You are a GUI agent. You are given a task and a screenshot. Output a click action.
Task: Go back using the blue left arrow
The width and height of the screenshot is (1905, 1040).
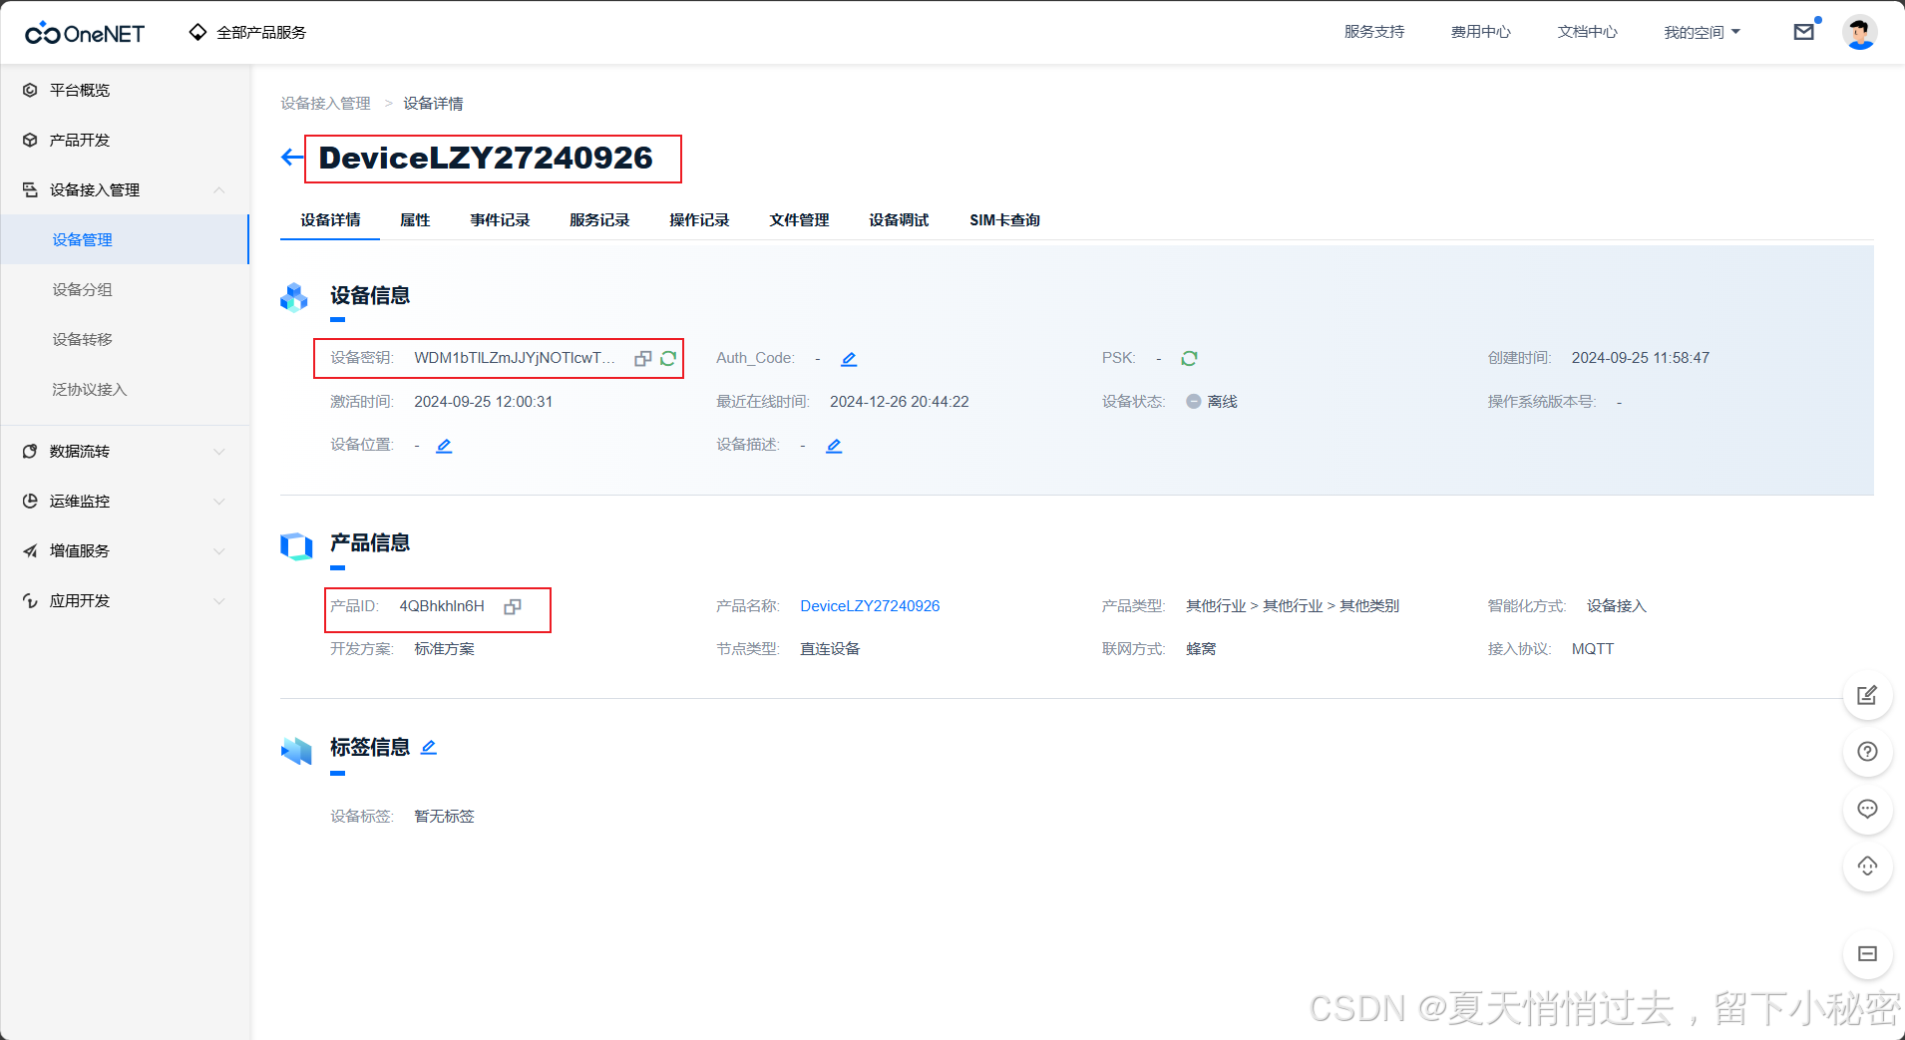(x=292, y=158)
